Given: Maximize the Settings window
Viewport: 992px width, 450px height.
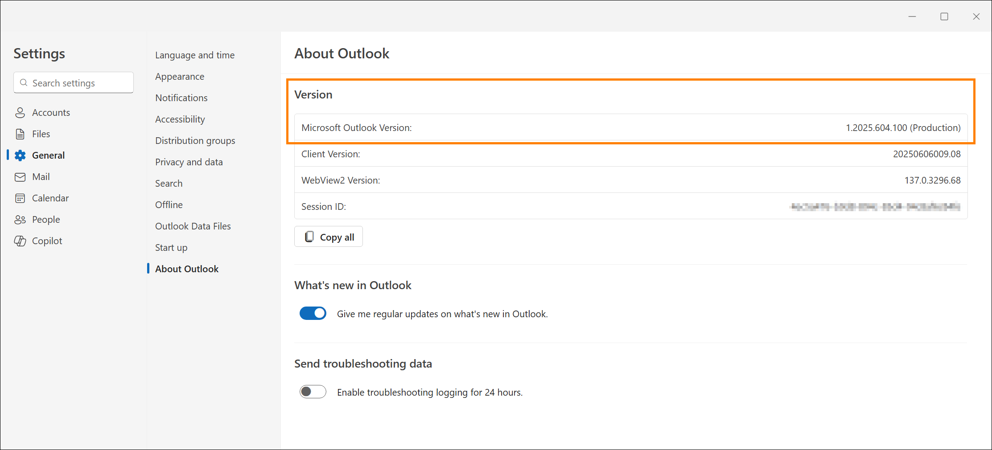Looking at the screenshot, I should point(944,16).
